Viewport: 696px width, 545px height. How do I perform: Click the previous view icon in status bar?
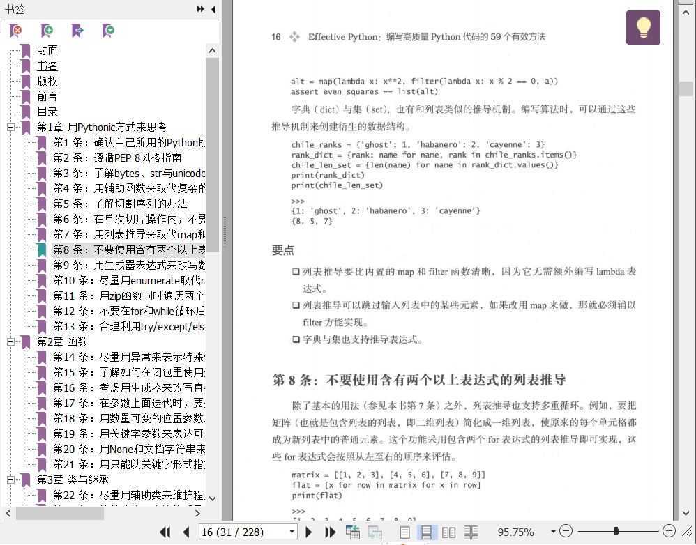coord(353,532)
